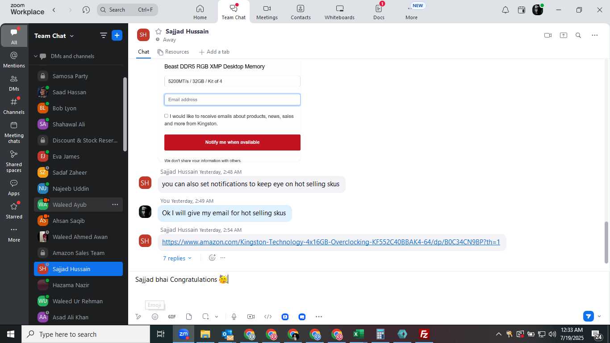Open FileZilla from Windows taskbar

(x=424, y=334)
